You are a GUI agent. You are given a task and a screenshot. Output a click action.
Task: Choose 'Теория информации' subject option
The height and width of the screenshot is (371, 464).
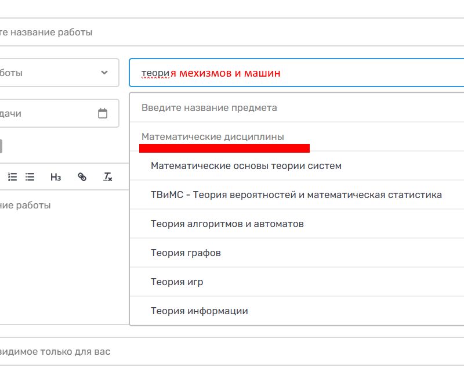[199, 311]
